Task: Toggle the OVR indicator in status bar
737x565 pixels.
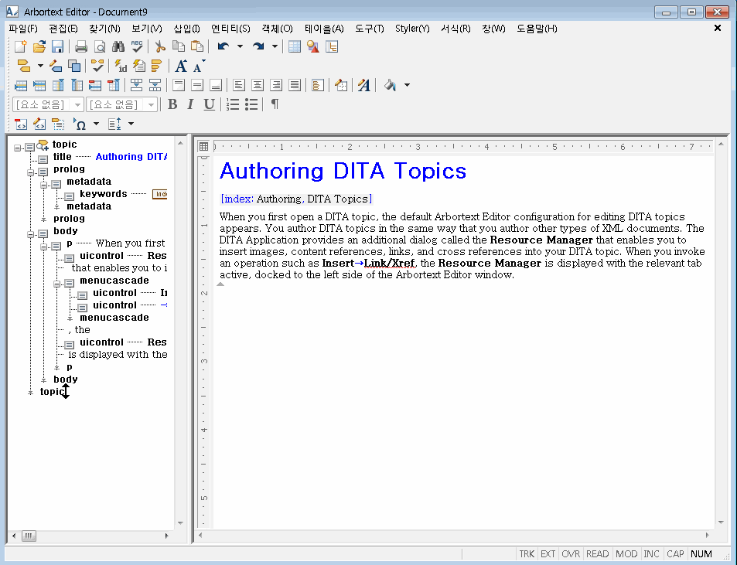Action: (571, 553)
